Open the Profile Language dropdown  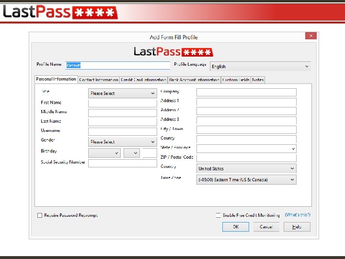(x=260, y=67)
